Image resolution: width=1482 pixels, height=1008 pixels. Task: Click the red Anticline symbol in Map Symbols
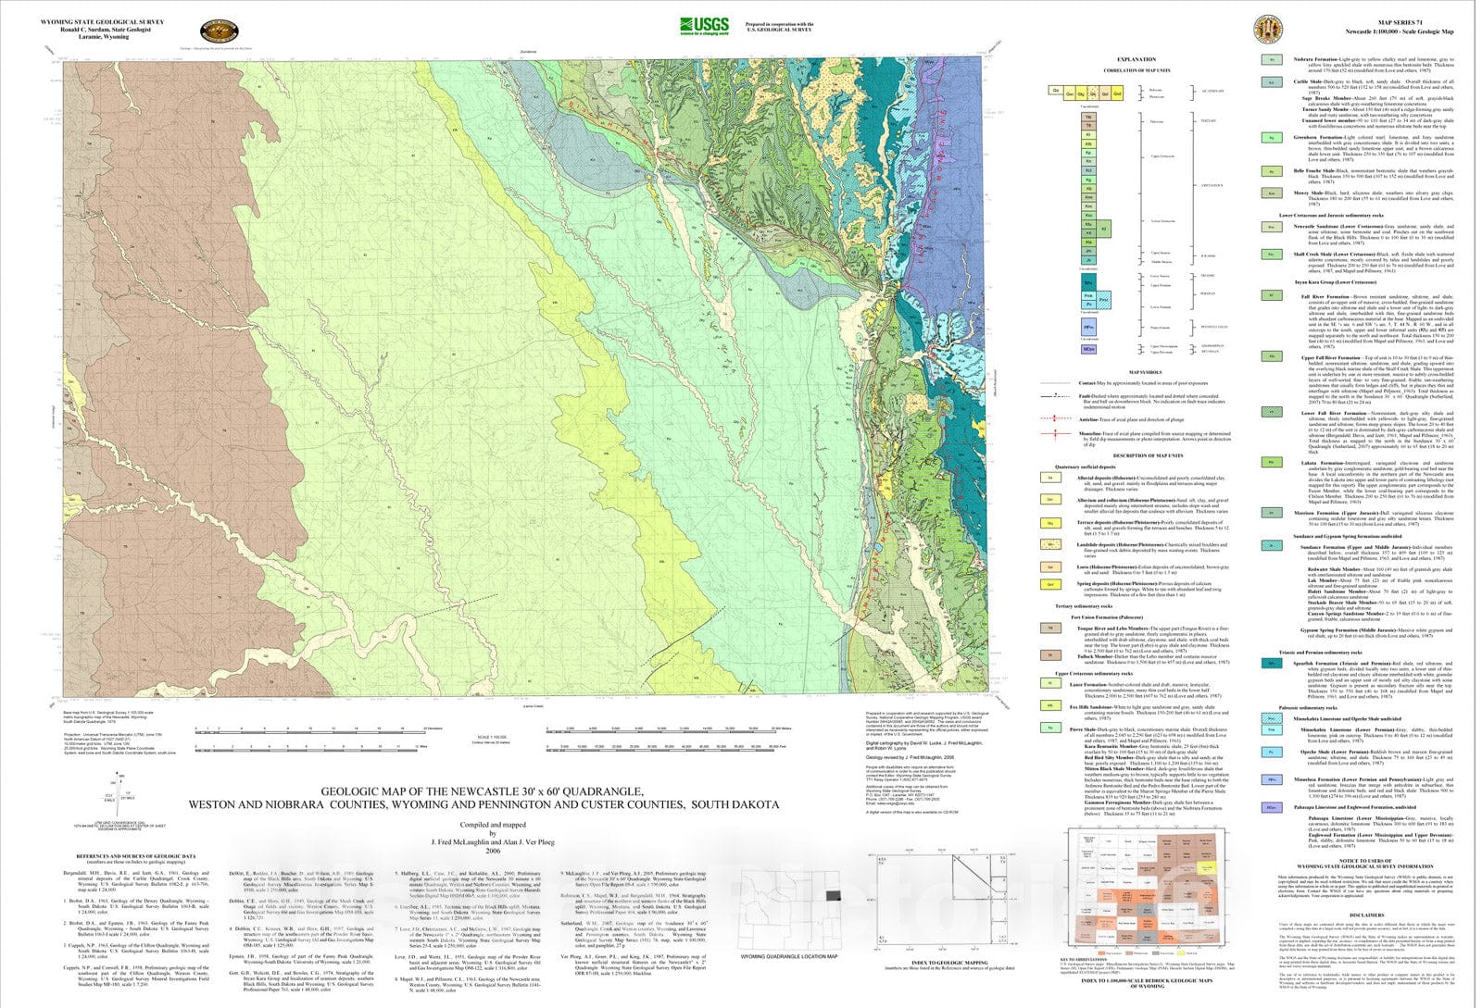[1055, 419]
